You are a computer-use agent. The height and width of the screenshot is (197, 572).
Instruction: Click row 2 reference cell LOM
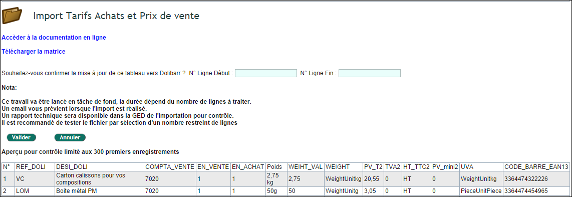pyautogui.click(x=35, y=191)
